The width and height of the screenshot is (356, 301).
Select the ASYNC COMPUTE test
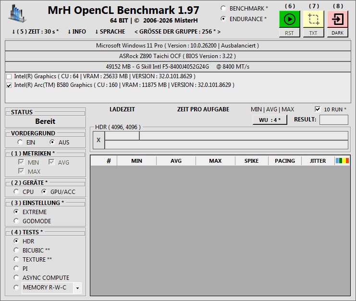16,277
